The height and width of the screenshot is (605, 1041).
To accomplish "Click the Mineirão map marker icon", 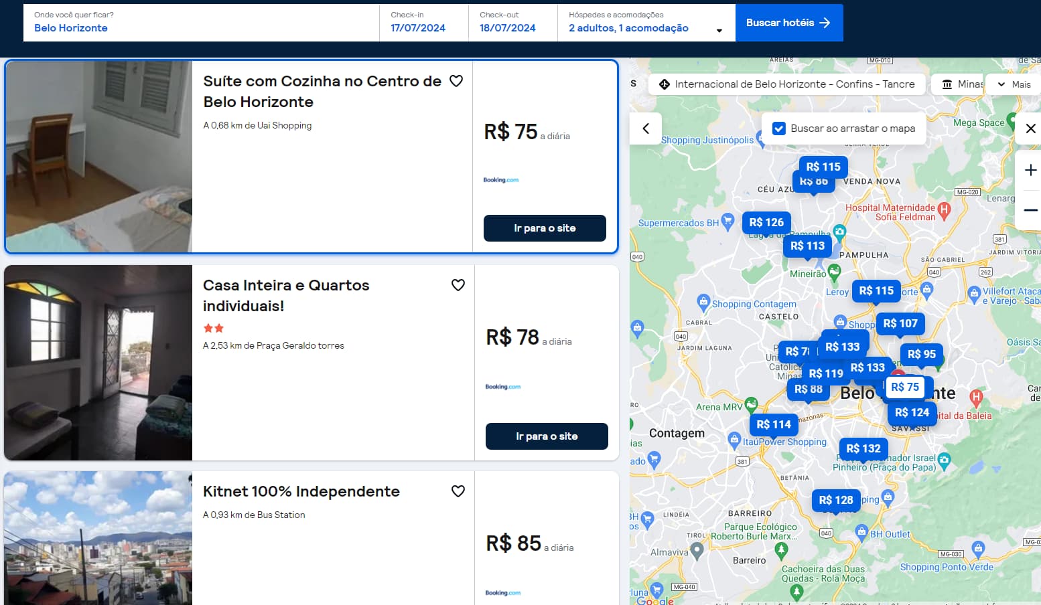I will pyautogui.click(x=834, y=271).
